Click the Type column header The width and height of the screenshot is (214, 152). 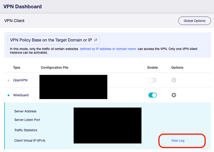[17, 67]
